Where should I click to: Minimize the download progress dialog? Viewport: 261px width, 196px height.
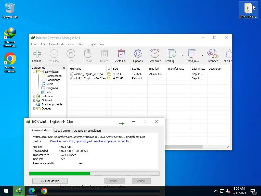click(x=134, y=121)
